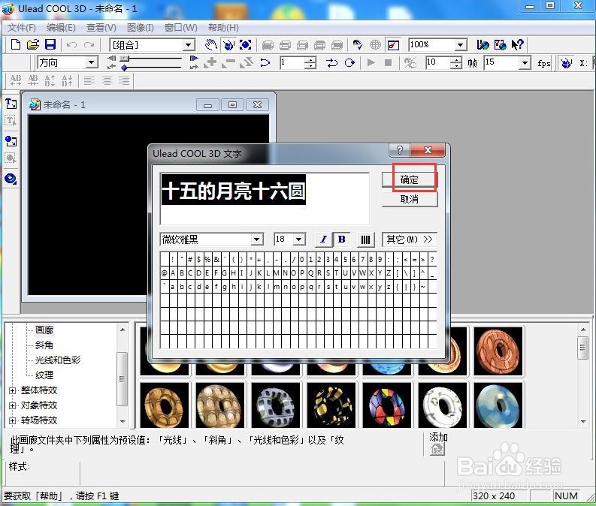Open the 方向 property dropdown
Viewport: 596px width, 506px height.
91,62
